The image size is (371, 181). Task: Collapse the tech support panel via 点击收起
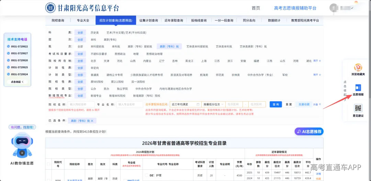tap(17, 82)
